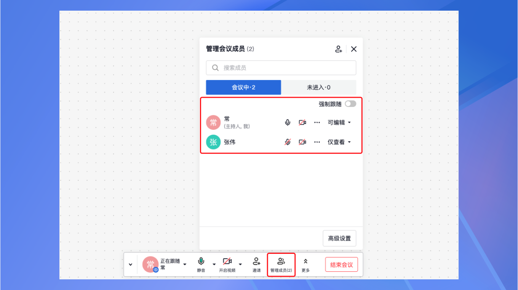The image size is (518, 290).
Task: Click the 高级设置 button
Action: 339,238
